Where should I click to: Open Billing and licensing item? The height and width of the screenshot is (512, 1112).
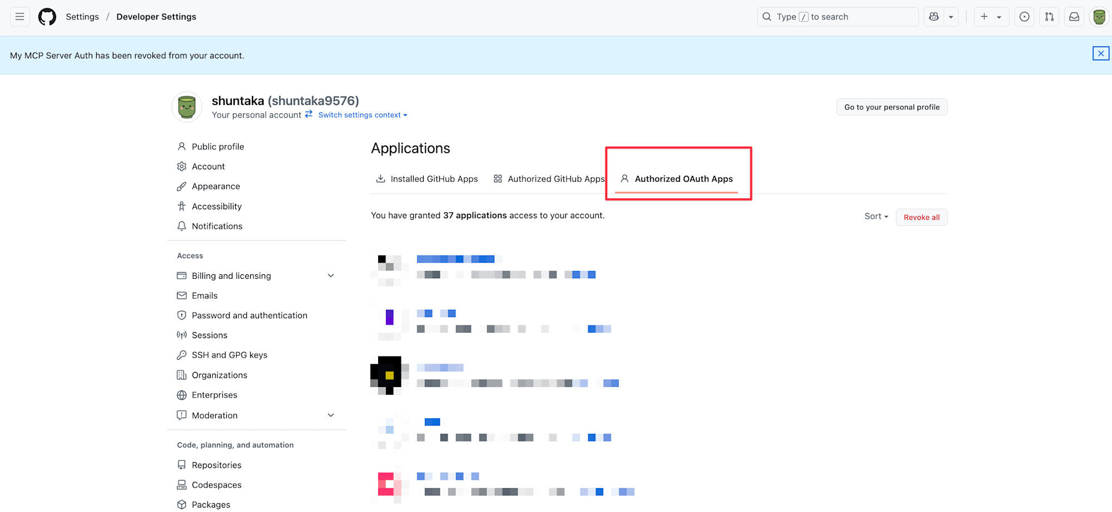231,276
